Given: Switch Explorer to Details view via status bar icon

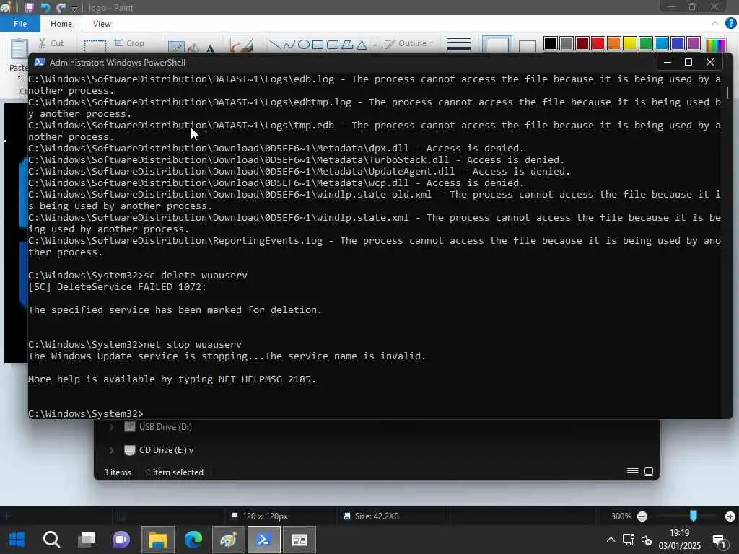Looking at the screenshot, I should coord(632,472).
